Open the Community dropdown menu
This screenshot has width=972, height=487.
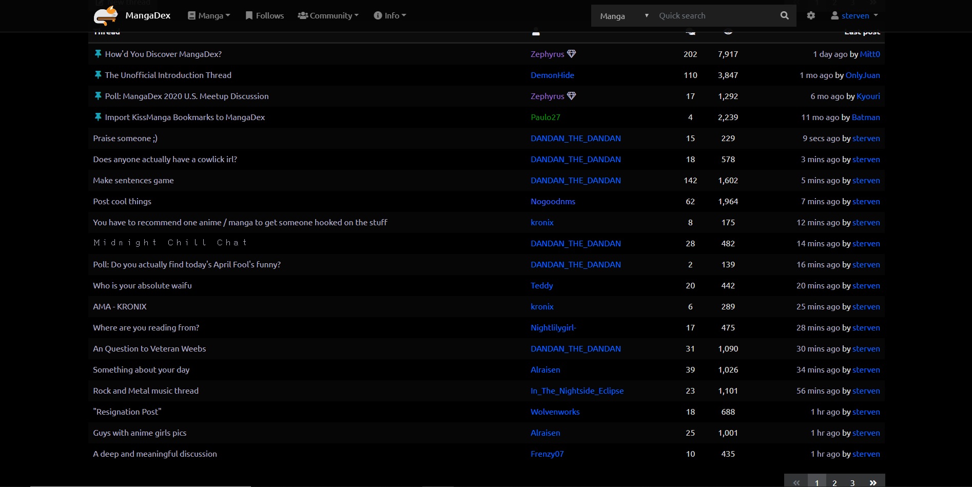click(x=328, y=15)
